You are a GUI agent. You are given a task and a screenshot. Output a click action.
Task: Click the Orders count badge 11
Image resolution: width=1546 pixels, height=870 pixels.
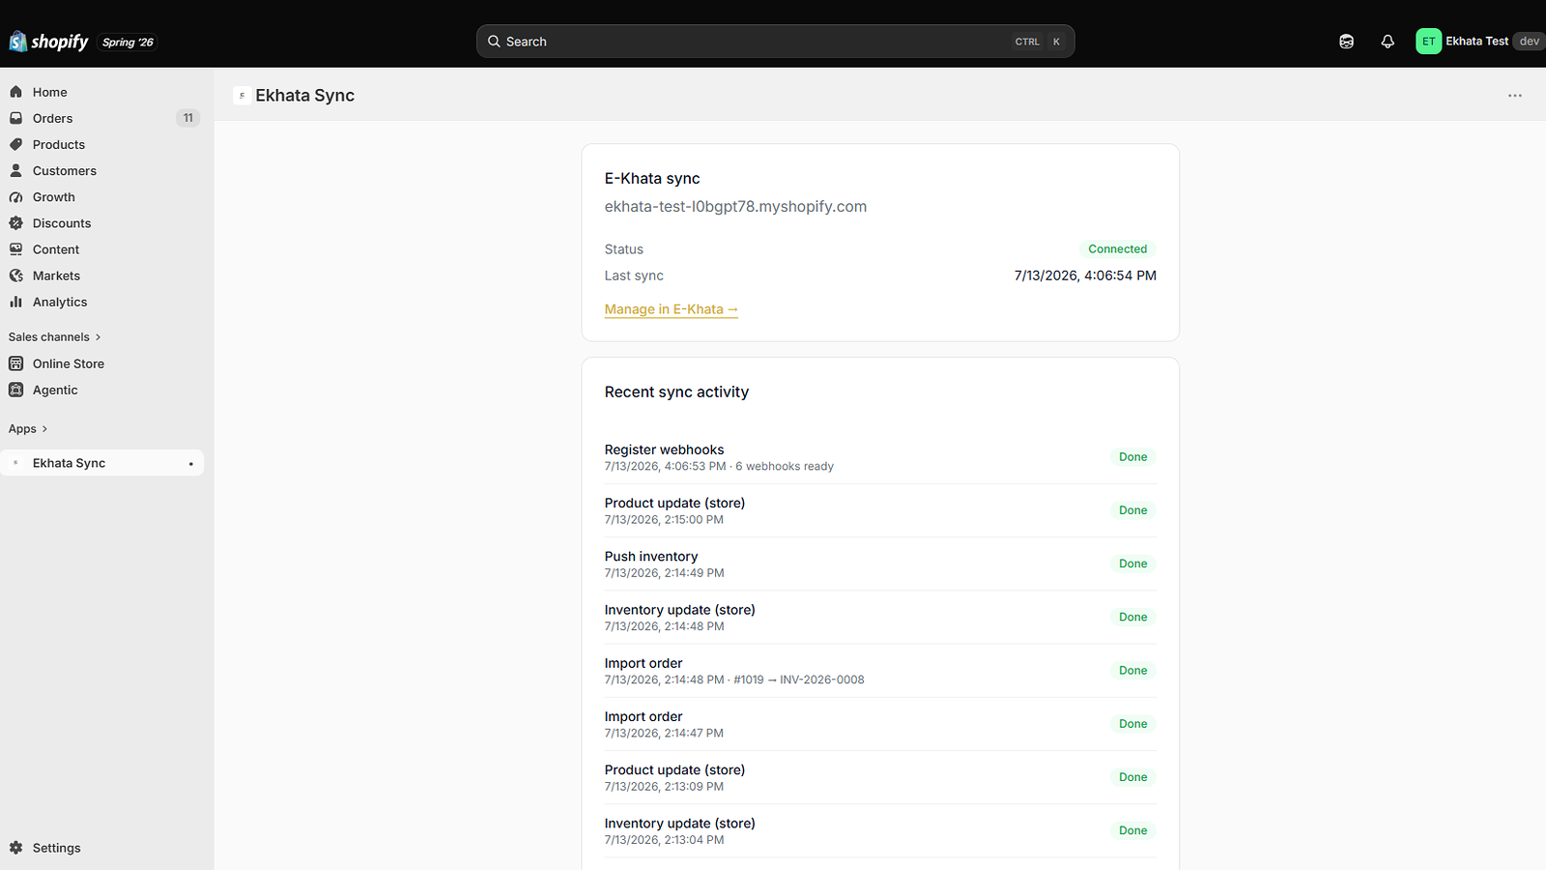pyautogui.click(x=188, y=118)
